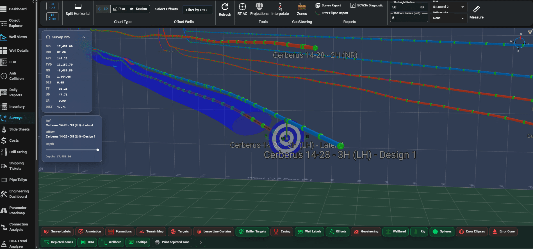Toggle Wellhead display
The image size is (533, 249).
pos(396,232)
